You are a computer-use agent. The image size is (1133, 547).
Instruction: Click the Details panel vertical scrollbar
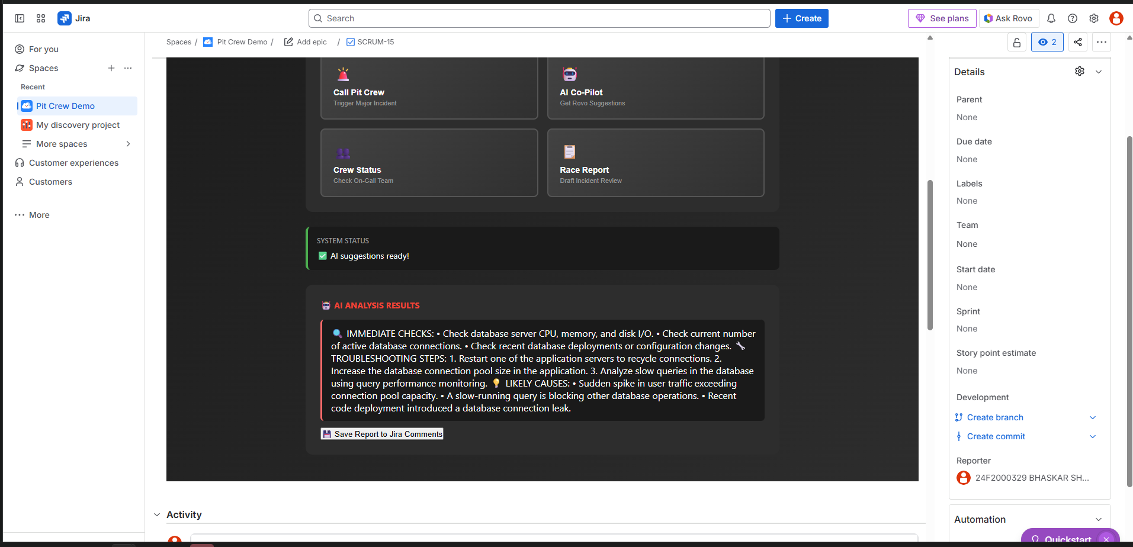(1129, 311)
